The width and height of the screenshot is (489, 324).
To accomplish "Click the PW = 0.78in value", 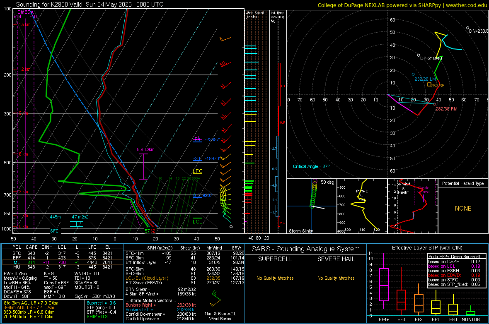I will tap(16, 274).
